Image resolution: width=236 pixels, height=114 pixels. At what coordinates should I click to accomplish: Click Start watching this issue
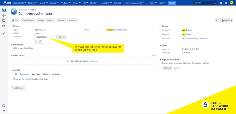click(x=196, y=38)
